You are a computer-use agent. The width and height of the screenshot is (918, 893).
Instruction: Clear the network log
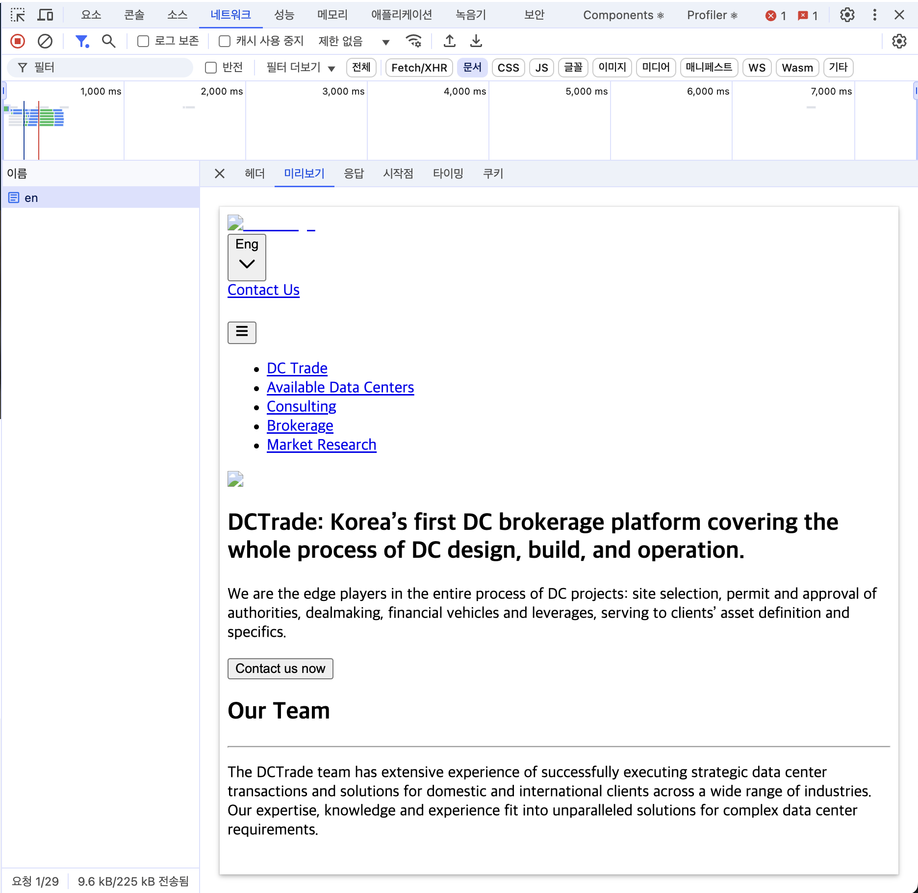45,41
